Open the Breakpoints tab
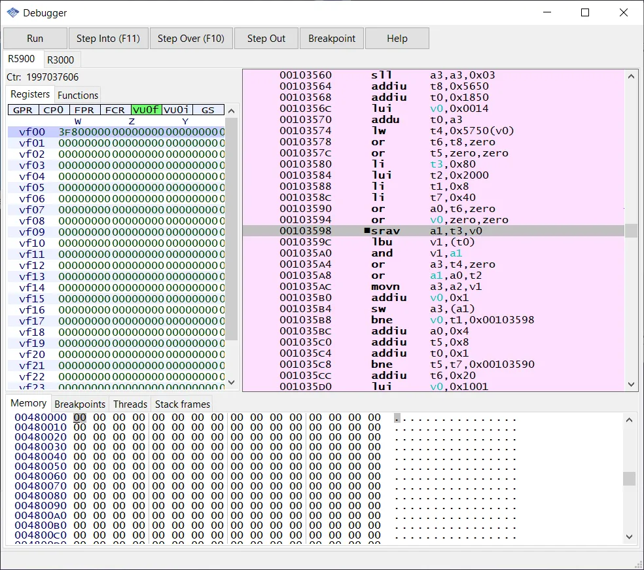Image resolution: width=644 pixels, height=570 pixels. tap(80, 404)
